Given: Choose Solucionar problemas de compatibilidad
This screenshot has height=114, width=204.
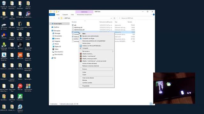Looking at the screenshot, I should pyautogui.click(x=97, y=41).
